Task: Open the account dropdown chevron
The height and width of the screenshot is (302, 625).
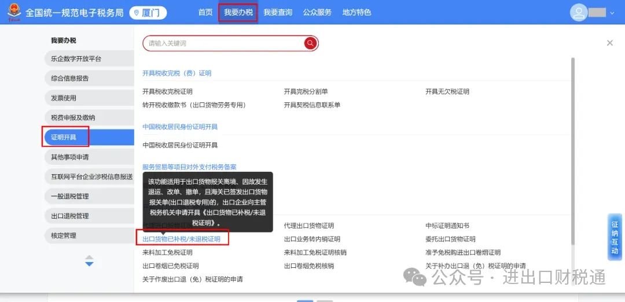Action: coord(612,13)
